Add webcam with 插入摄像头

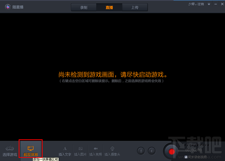pos(112,151)
